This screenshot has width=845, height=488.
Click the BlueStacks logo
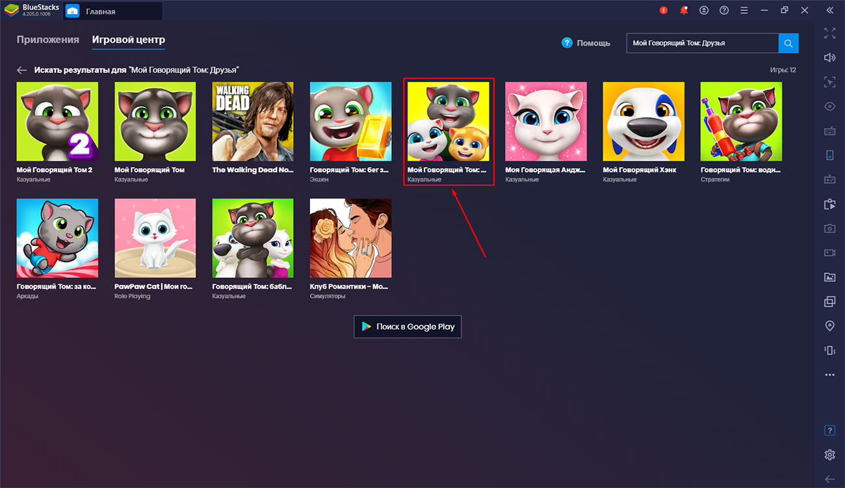click(11, 10)
